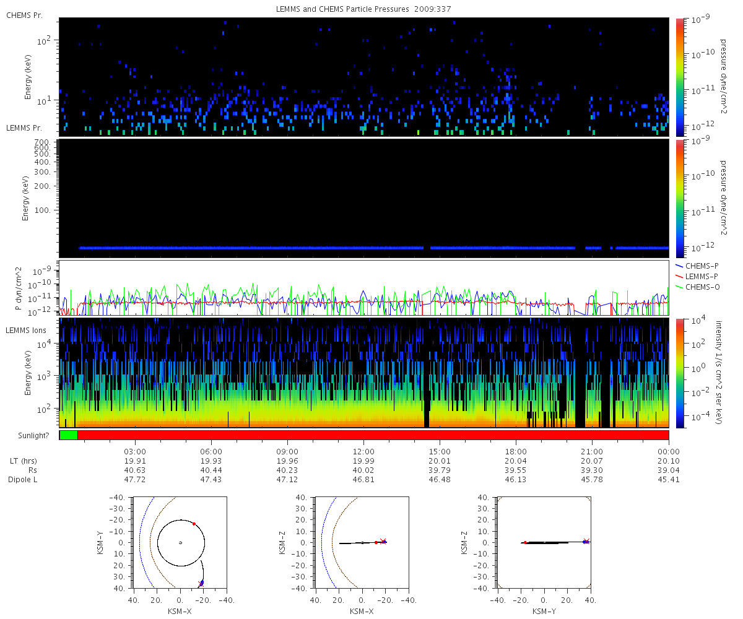The image size is (743, 619).
Task: Click the LEMMS pressure panel color bar
Action: coord(679,198)
